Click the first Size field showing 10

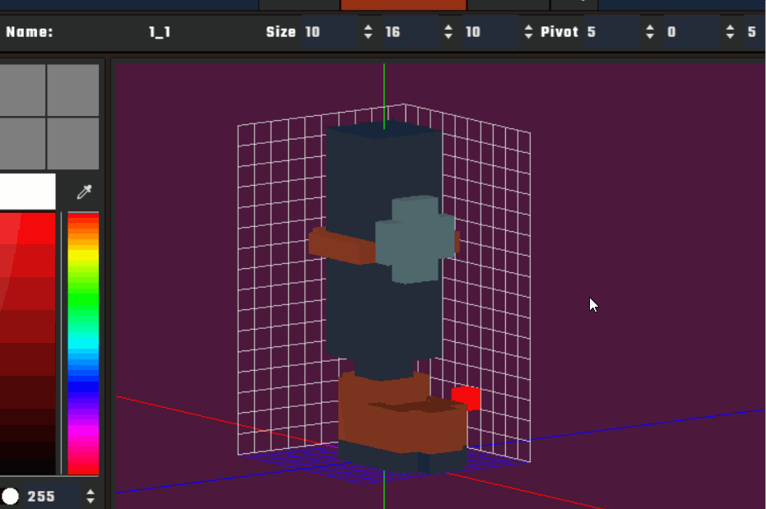tap(330, 32)
